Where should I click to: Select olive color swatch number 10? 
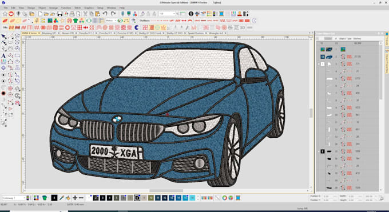tap(151, 198)
